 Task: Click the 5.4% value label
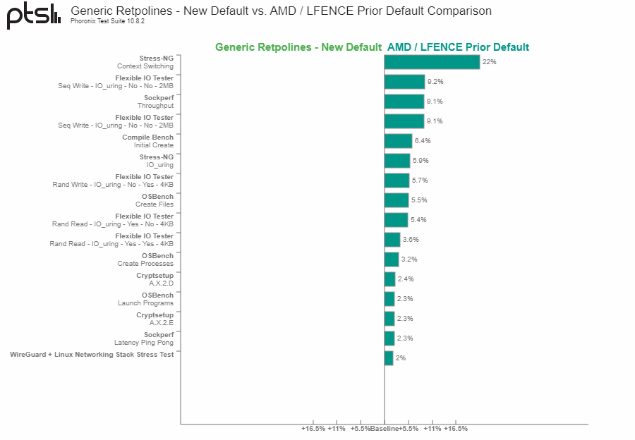(418, 220)
